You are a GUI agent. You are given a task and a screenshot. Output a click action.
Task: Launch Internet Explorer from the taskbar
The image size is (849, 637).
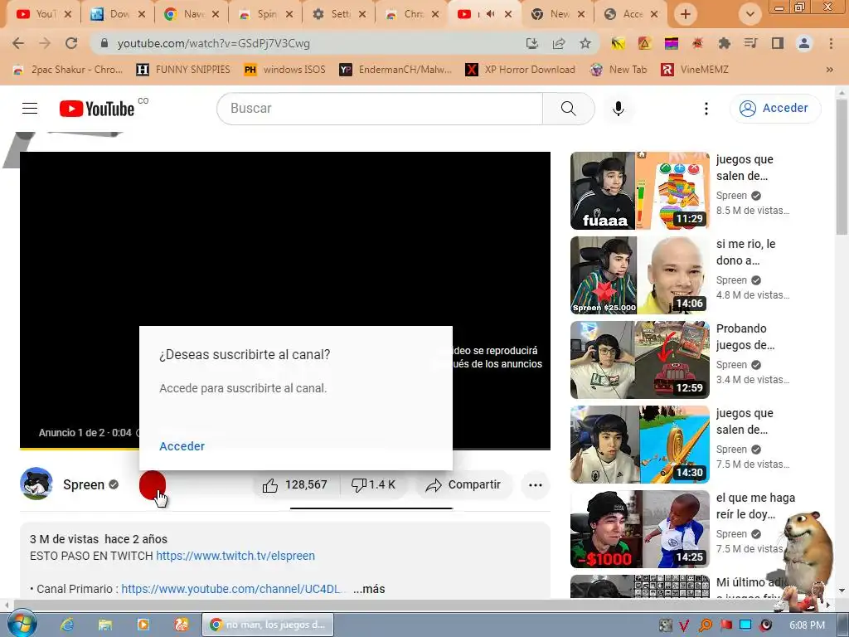coord(67,625)
